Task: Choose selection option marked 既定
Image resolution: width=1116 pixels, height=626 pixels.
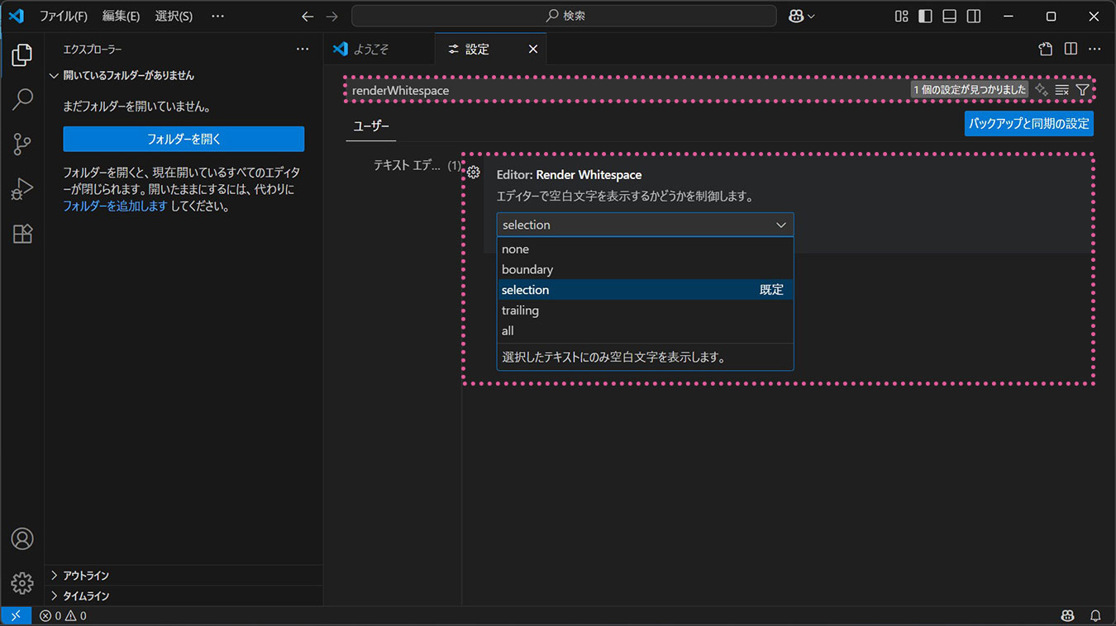Action: click(645, 290)
